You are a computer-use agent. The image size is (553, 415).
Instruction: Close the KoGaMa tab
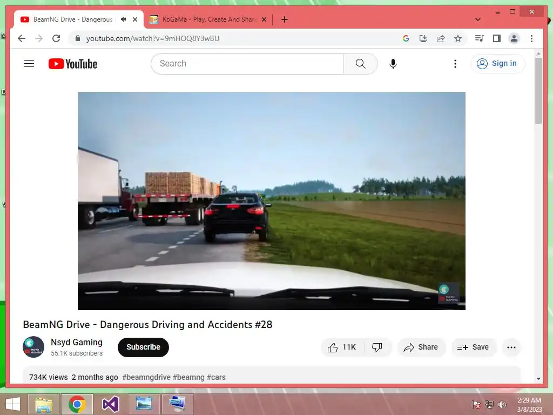[x=264, y=19]
